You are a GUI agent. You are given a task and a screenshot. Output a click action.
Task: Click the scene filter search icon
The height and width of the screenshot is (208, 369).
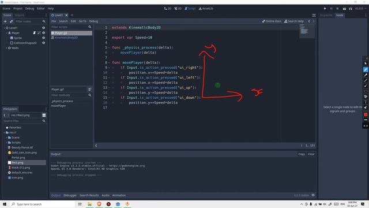click(44, 21)
